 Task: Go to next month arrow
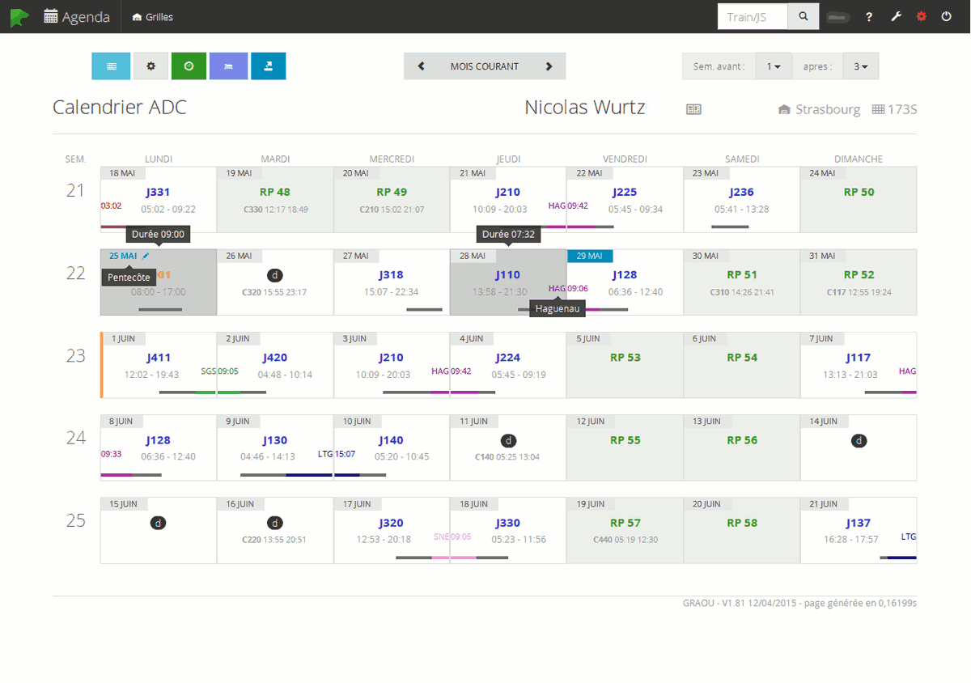(x=549, y=66)
